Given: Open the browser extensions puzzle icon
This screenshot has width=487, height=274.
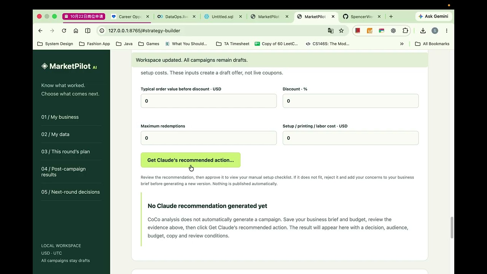Looking at the screenshot, I should (x=405, y=31).
